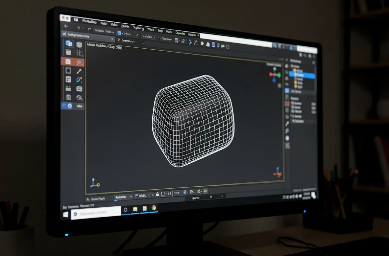Open the first File Explorer folder on taskbar

click(135, 209)
